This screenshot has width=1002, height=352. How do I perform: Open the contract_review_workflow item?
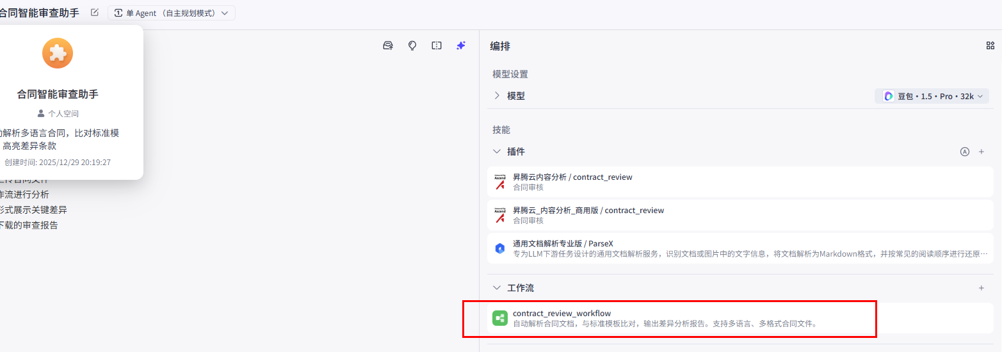(740, 318)
